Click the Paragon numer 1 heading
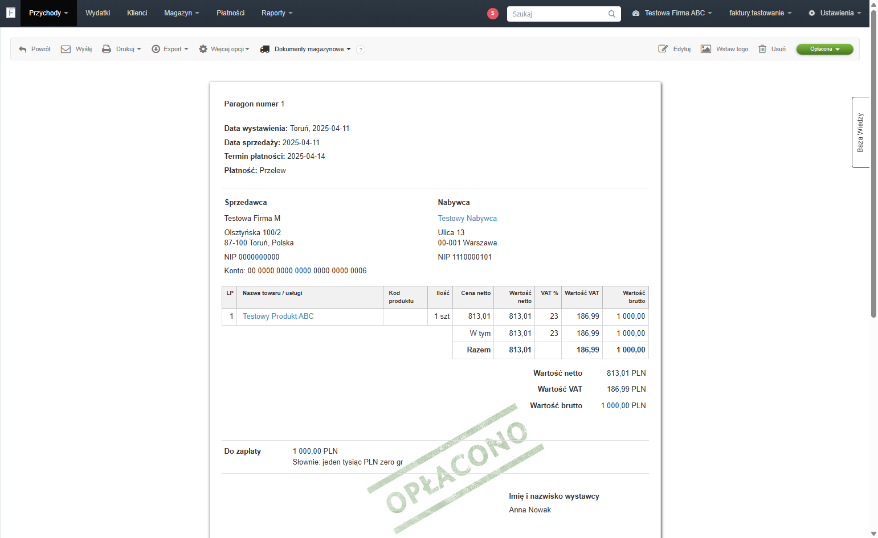878x538 pixels. (254, 104)
